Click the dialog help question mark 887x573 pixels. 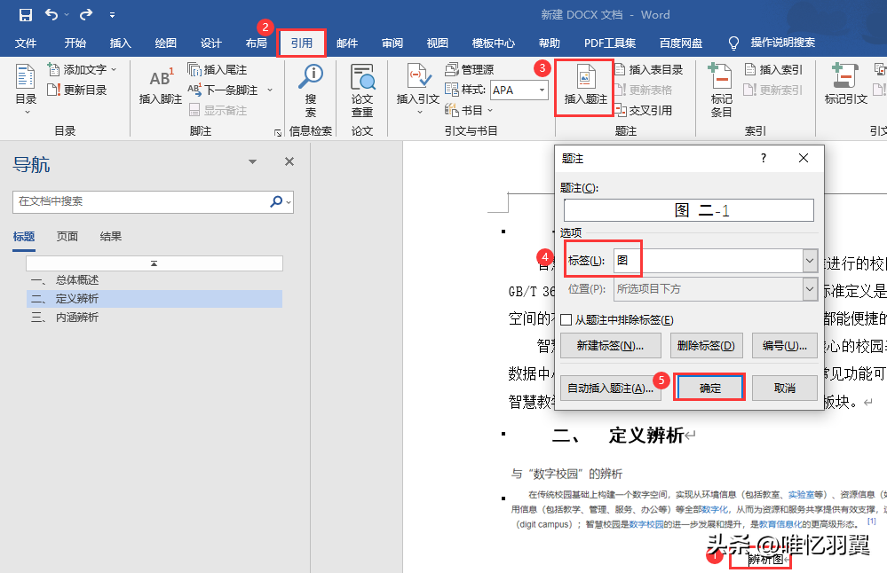point(763,158)
